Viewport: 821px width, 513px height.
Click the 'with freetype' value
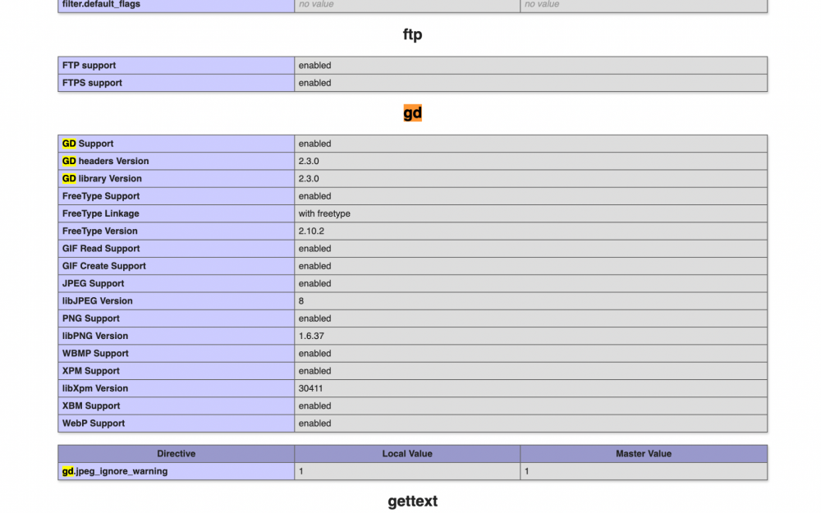[x=324, y=213]
